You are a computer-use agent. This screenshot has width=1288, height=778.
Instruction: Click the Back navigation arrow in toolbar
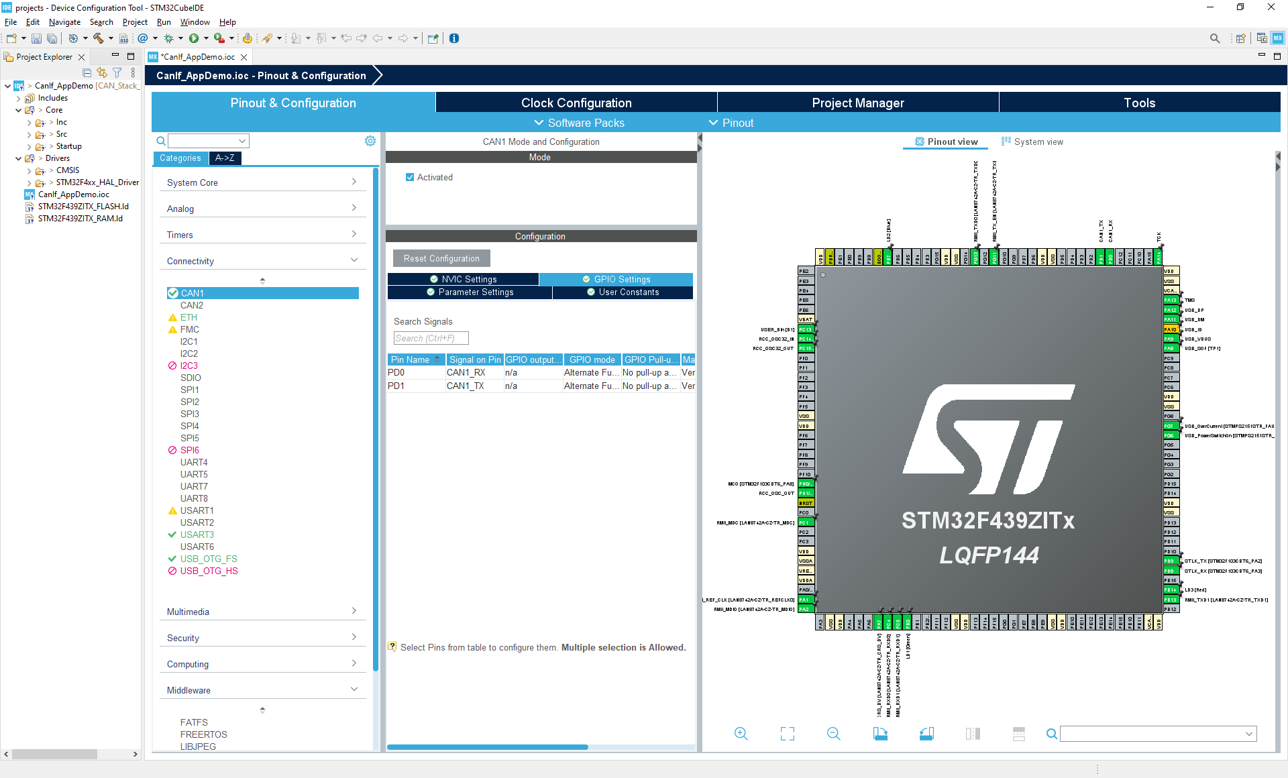[378, 38]
